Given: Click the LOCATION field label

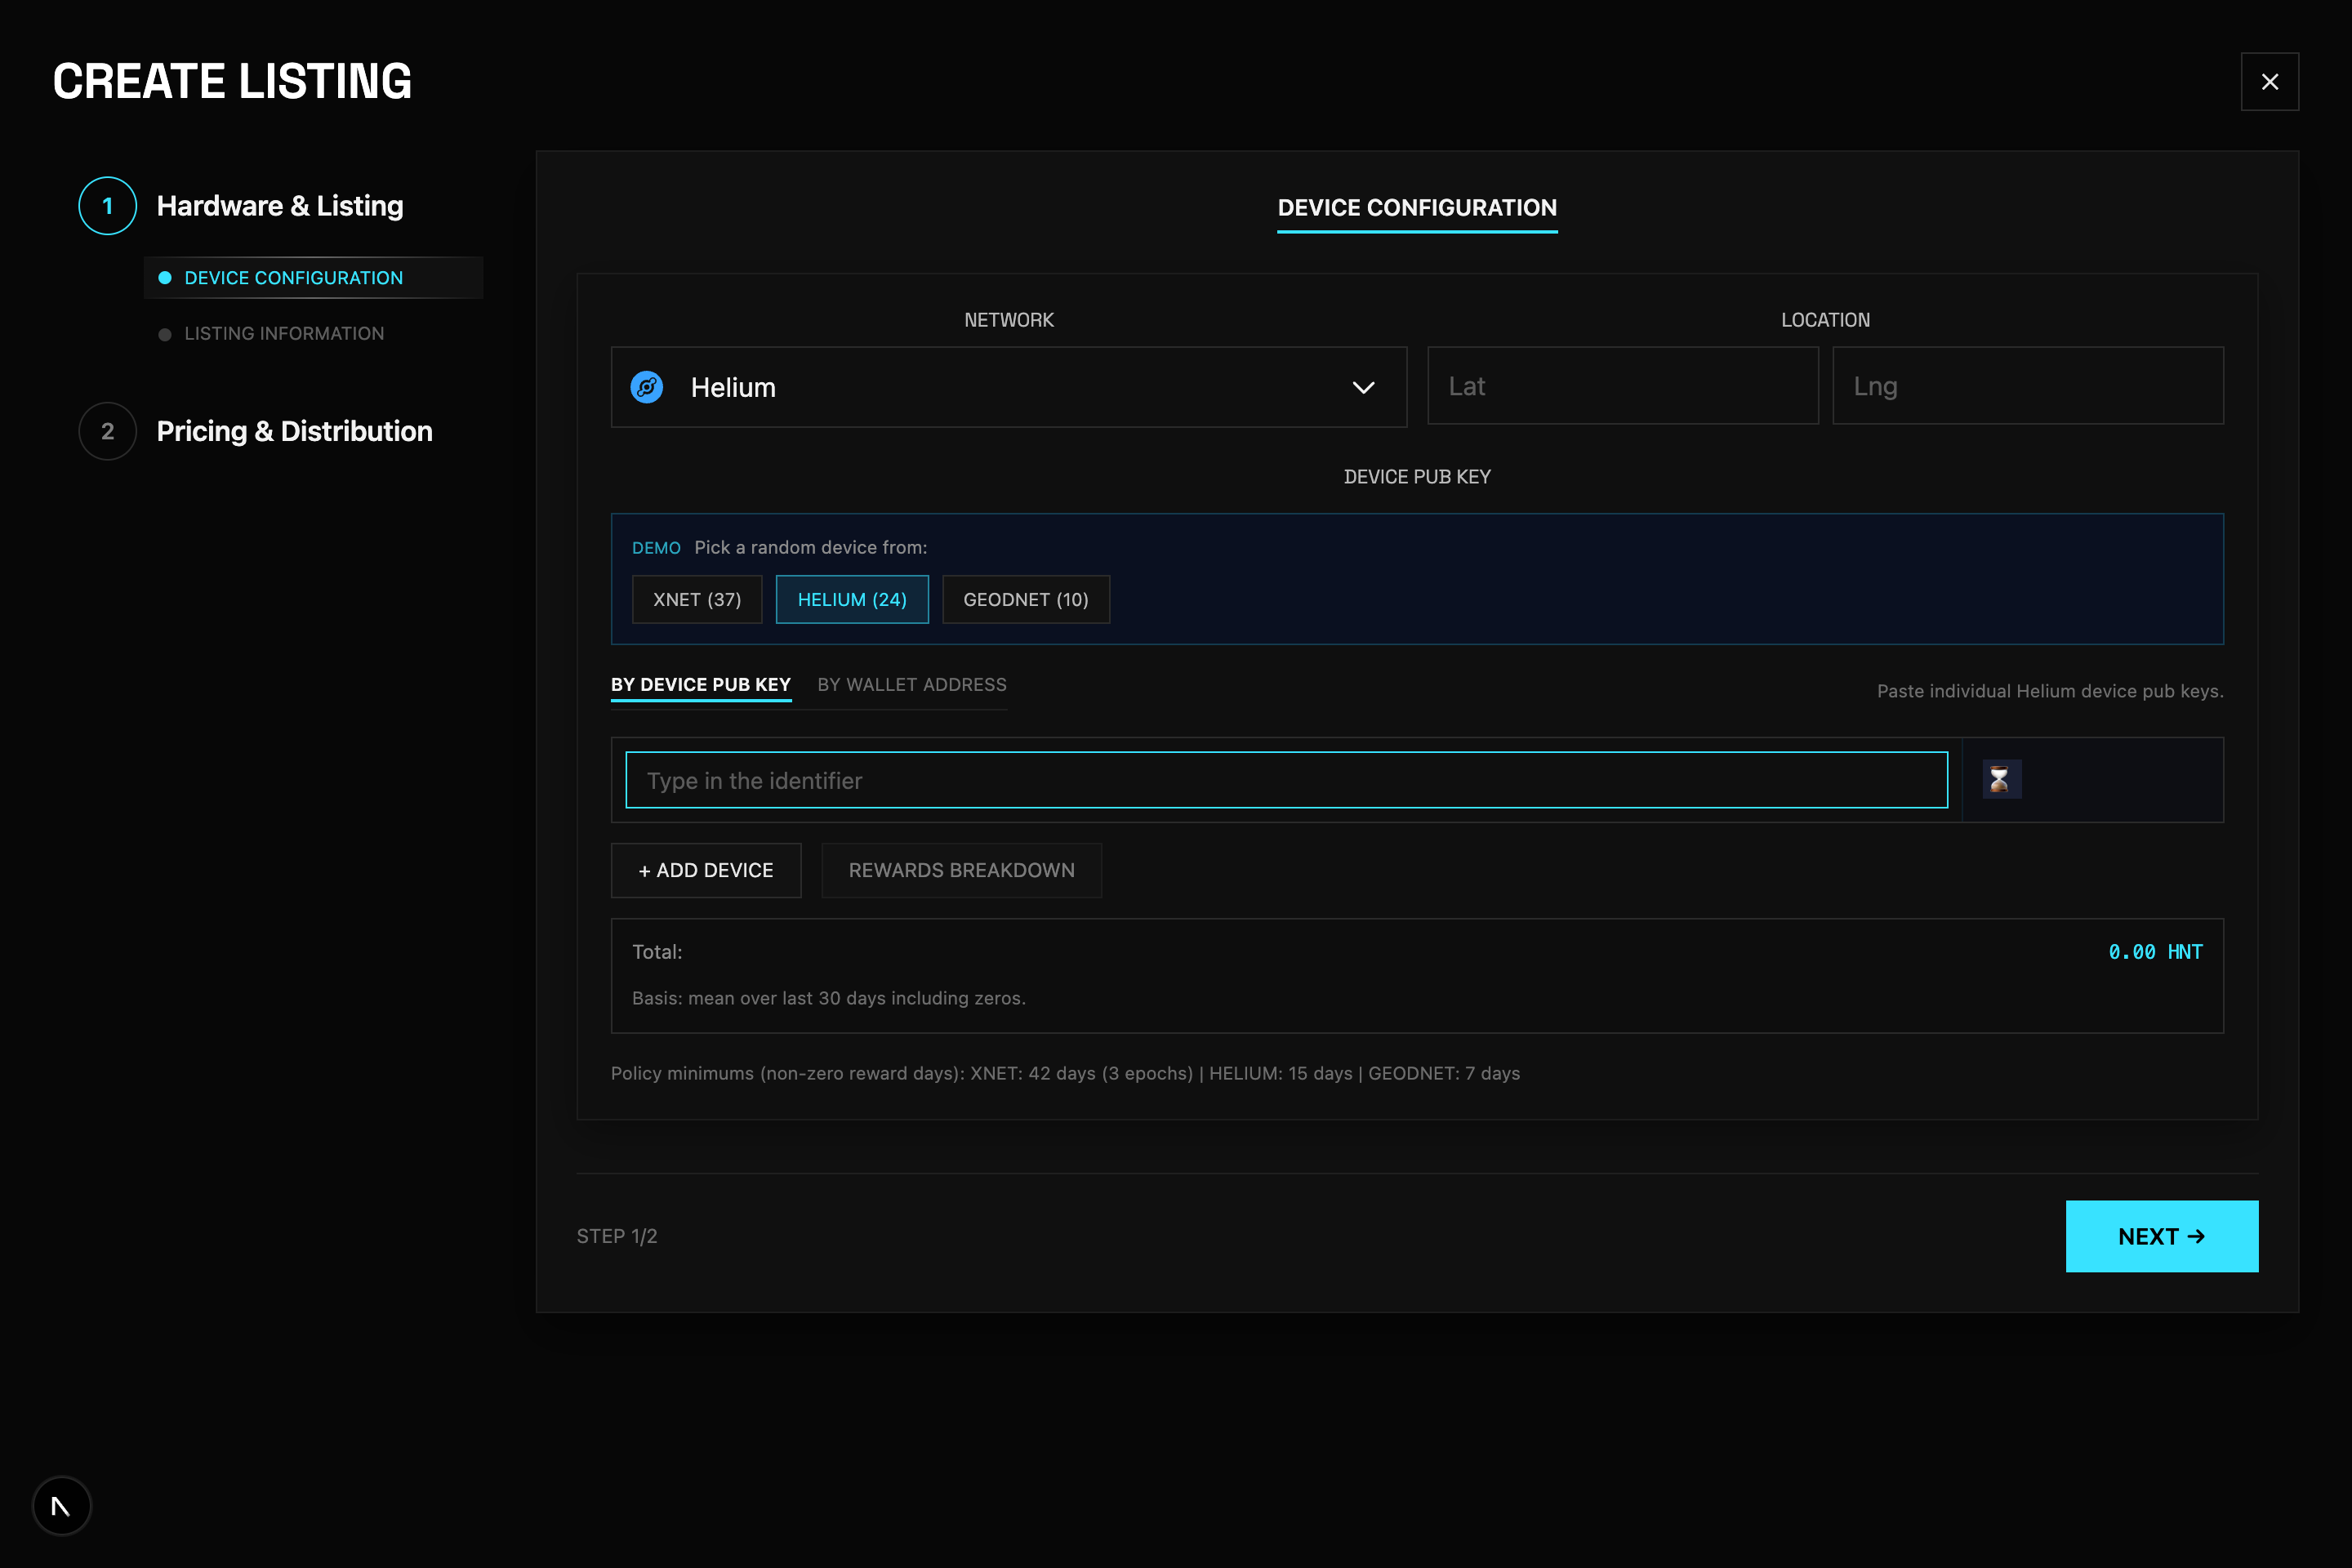Looking at the screenshot, I should point(1825,320).
